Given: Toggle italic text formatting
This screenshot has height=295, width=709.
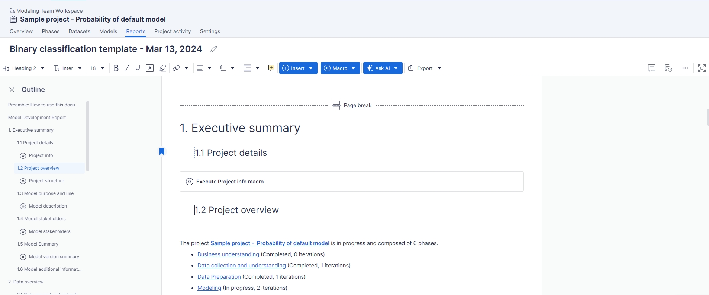Looking at the screenshot, I should click(127, 68).
